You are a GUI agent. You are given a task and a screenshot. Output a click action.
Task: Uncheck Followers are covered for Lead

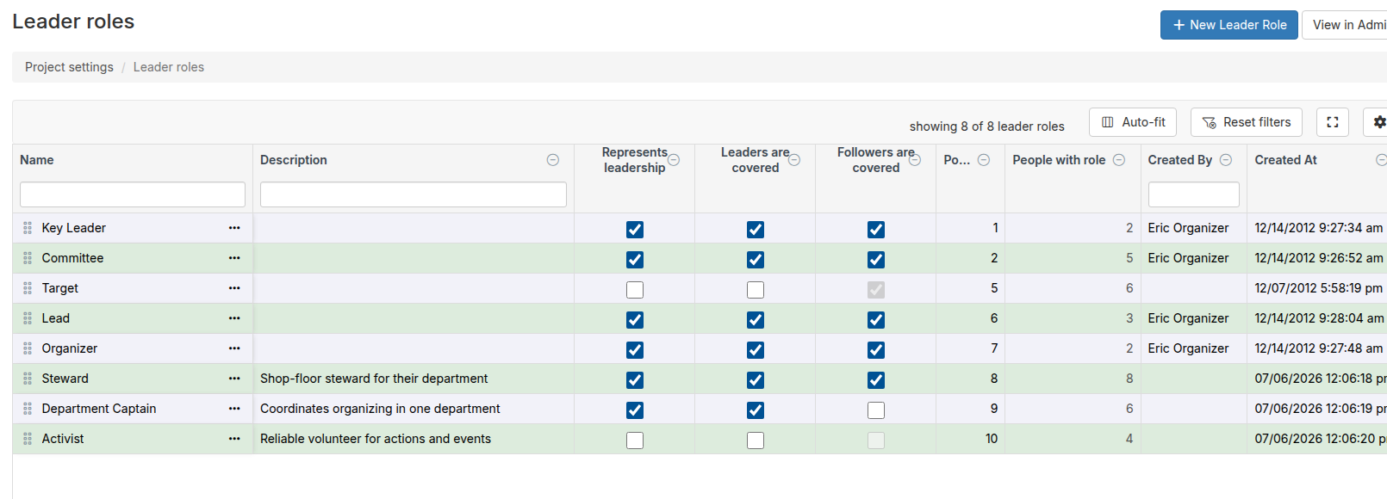pos(876,320)
